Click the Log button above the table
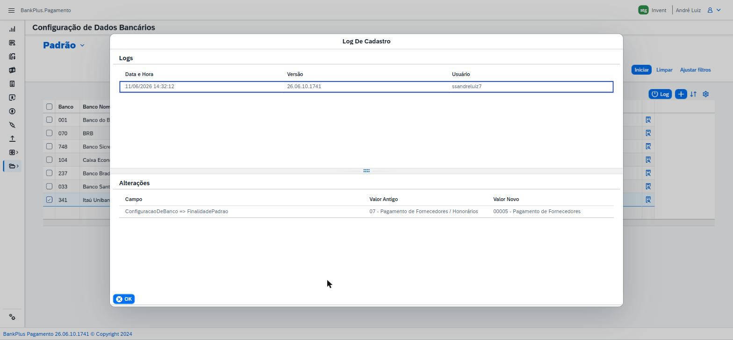Screen dimensions: 733x340 (x=660, y=94)
